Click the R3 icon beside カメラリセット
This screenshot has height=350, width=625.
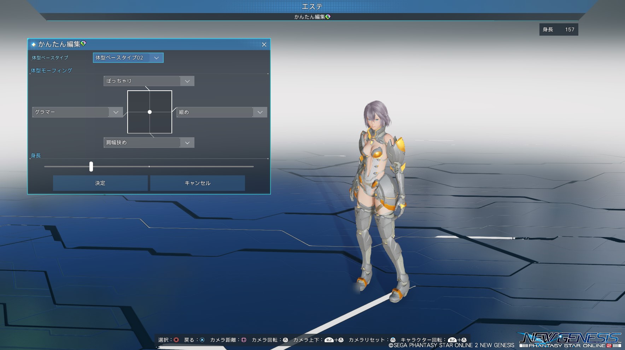[x=393, y=340]
